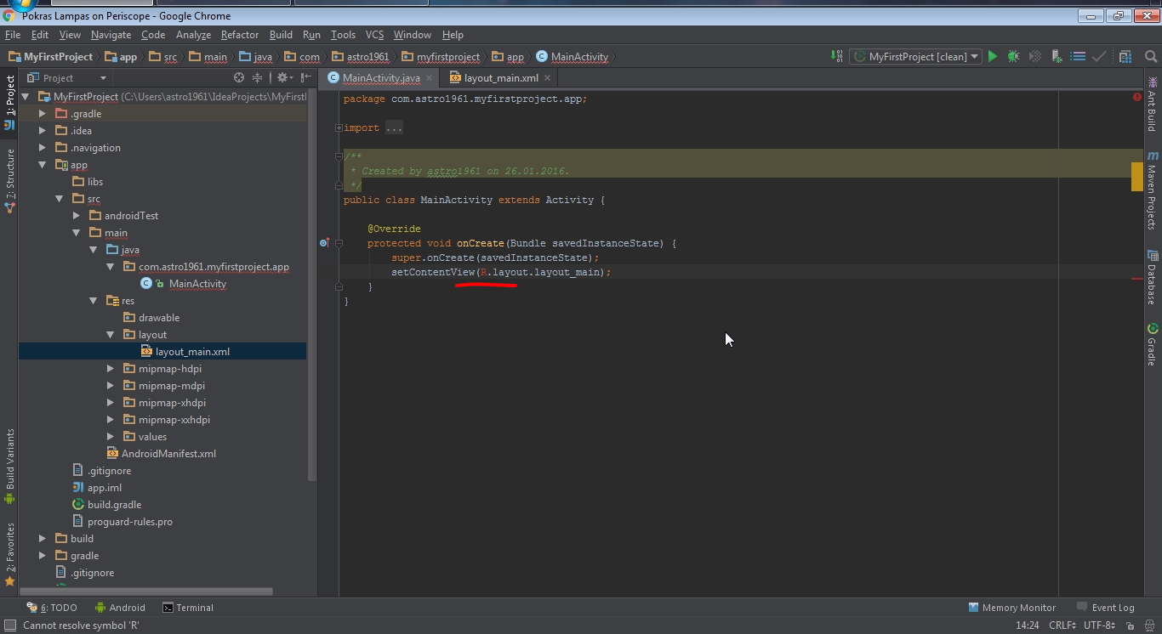Switch to the layout_main.xml editor tab
Viewport: 1162px width, 634px height.
tap(500, 77)
